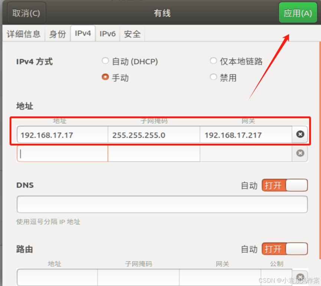Screen dimensions: 321x286
Task: Click the route gateway input field
Action: (220, 277)
